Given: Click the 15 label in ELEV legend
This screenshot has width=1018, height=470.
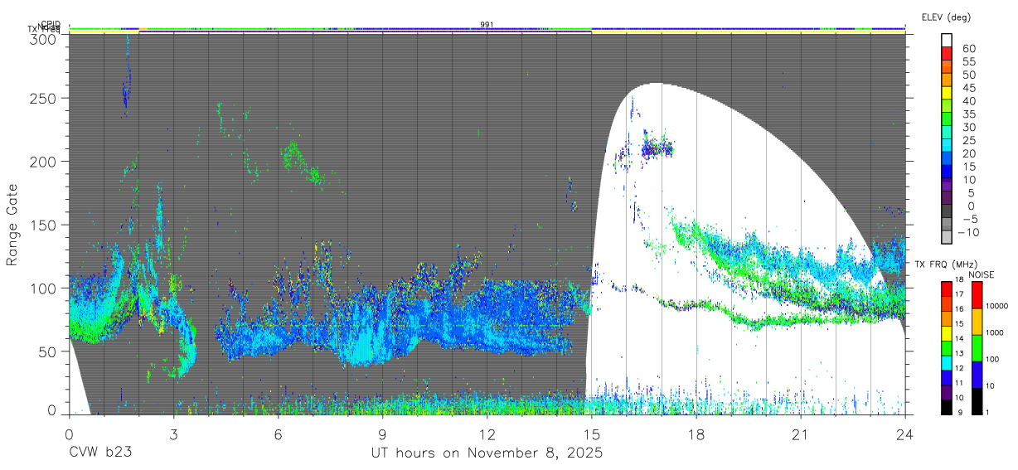Looking at the screenshot, I should pos(968,167).
